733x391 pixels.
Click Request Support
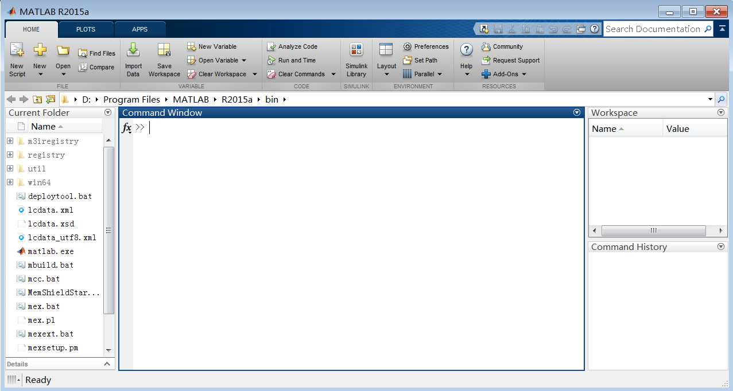[x=511, y=60]
